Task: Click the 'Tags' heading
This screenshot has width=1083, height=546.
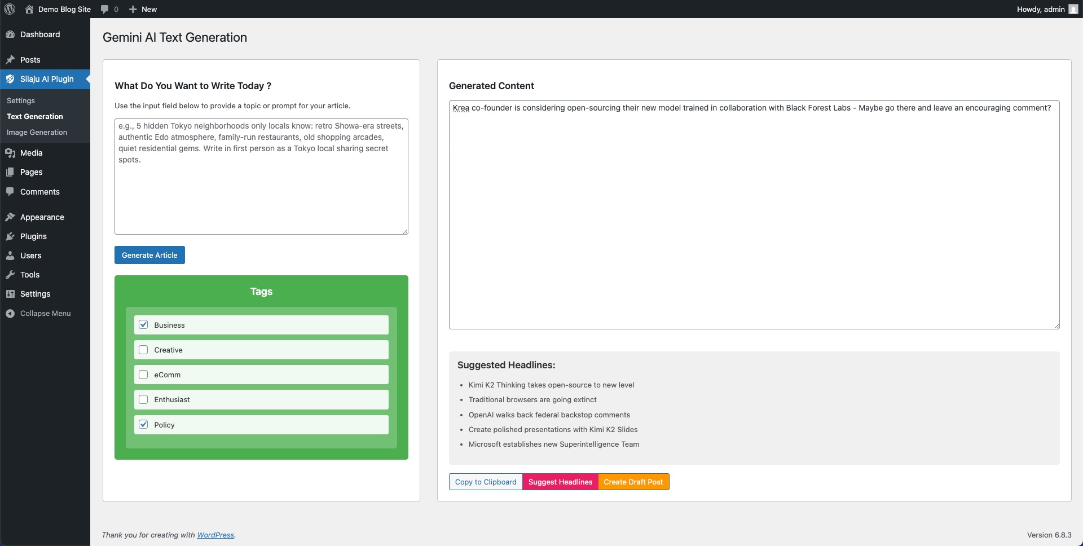Action: point(261,292)
